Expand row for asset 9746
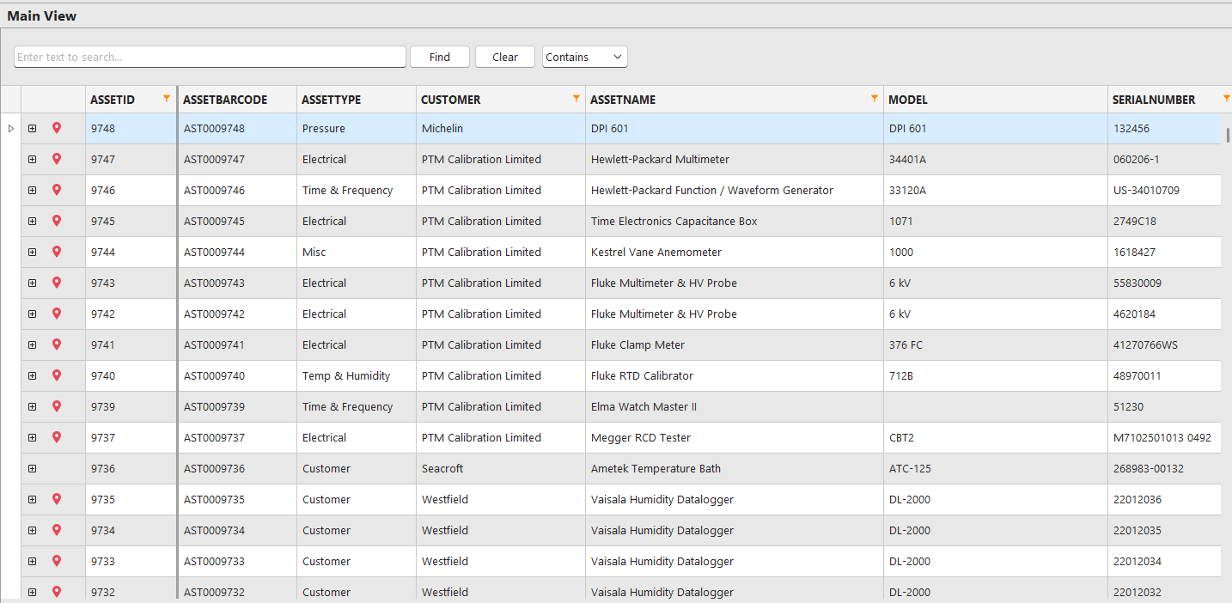Viewport: 1232px width, 603px height. pyautogui.click(x=32, y=190)
